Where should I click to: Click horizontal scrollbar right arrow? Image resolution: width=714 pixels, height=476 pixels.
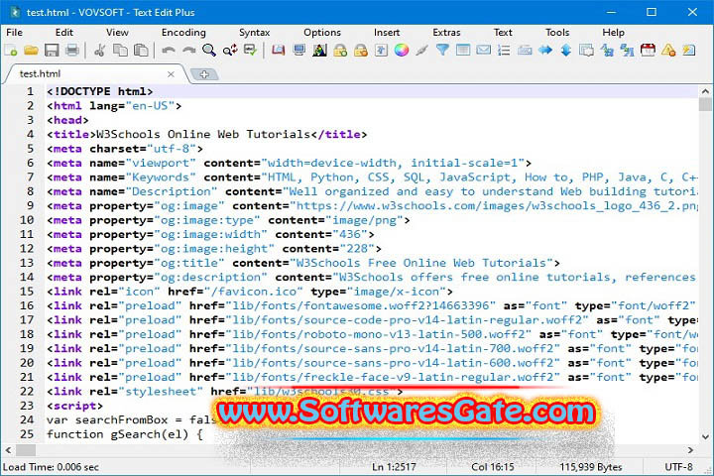(690, 450)
